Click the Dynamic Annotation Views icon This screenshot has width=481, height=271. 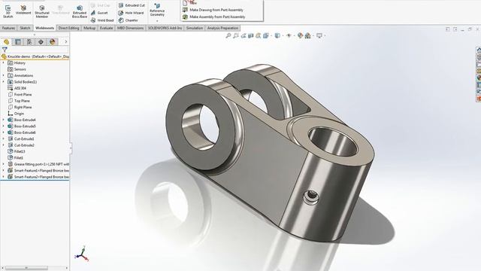click(259, 35)
